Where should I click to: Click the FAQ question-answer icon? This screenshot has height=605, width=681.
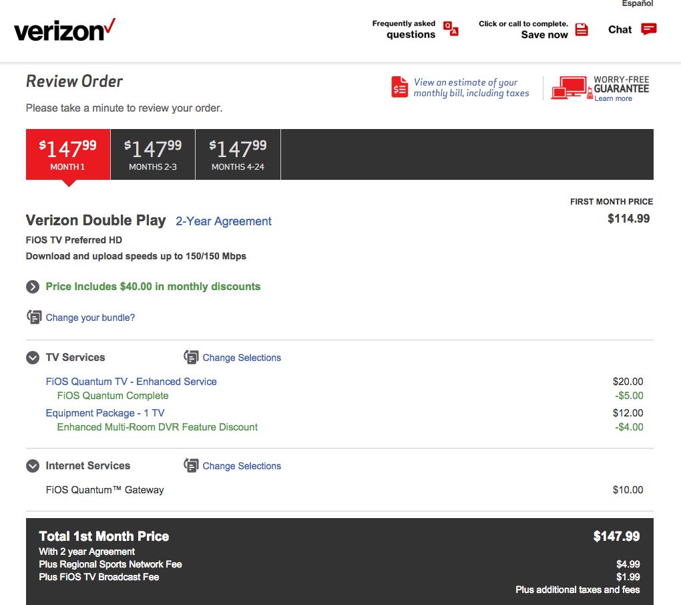451,29
